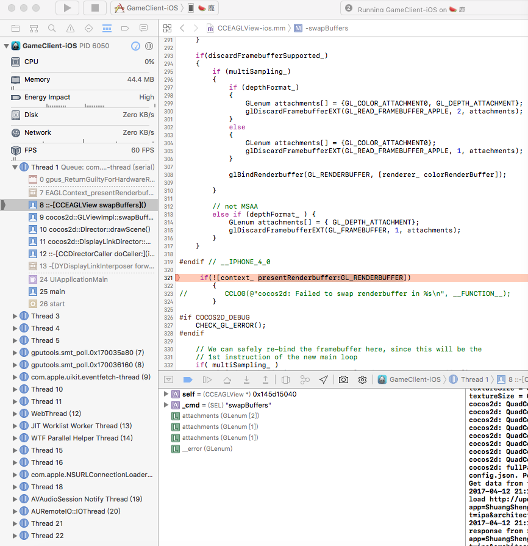Click Simulate Location arrow icon
The image size is (528, 546).
point(323,379)
